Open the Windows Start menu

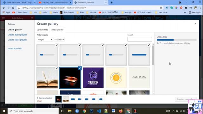coord(4,111)
